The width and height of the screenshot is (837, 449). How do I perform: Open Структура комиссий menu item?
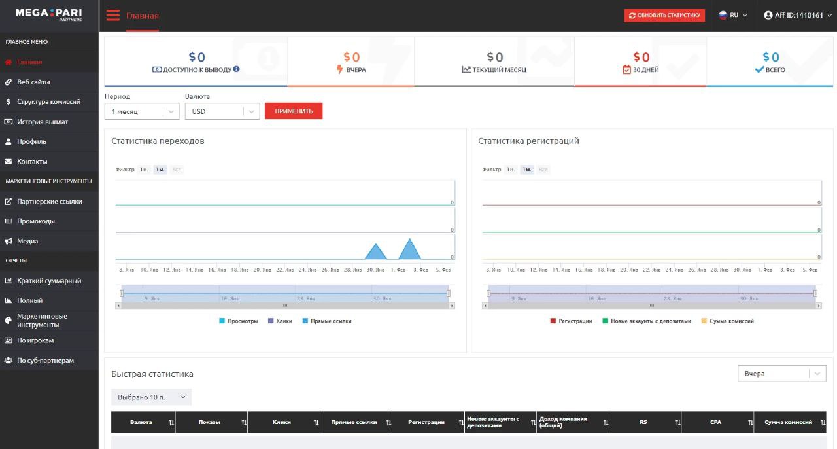coord(48,102)
